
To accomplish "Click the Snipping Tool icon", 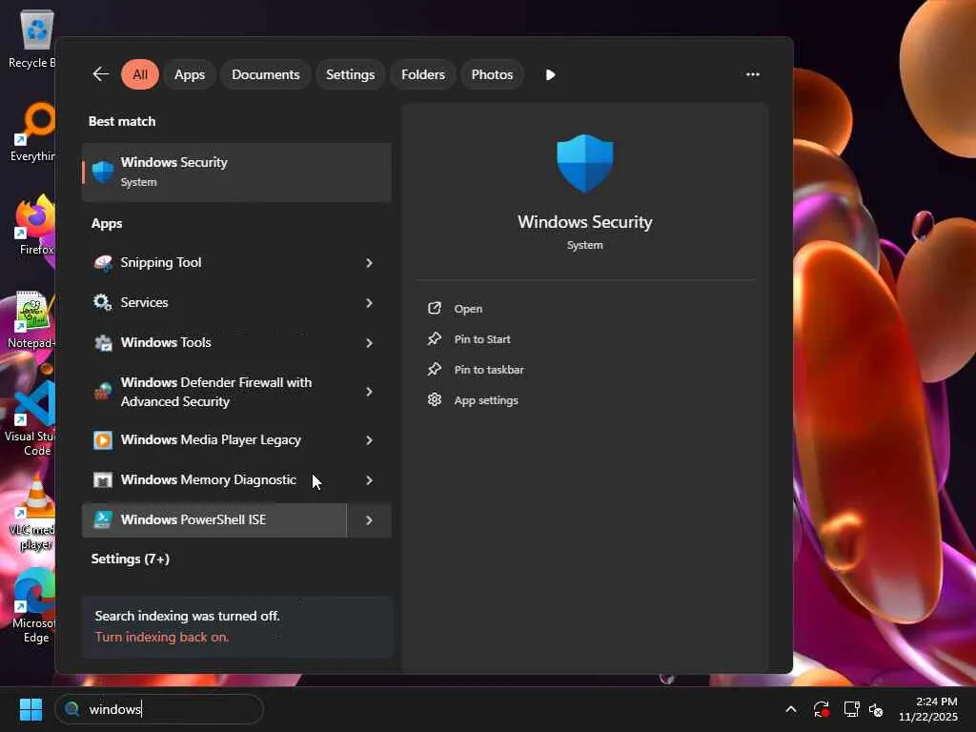I will coord(103,263).
